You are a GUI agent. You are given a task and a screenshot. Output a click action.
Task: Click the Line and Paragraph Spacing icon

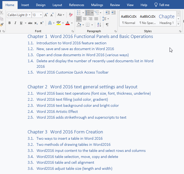pos(104,19)
